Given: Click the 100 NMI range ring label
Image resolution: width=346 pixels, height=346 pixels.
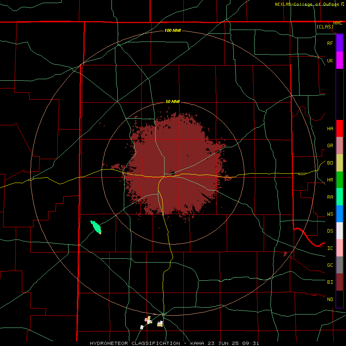Looking at the screenshot, I should click(x=173, y=30).
